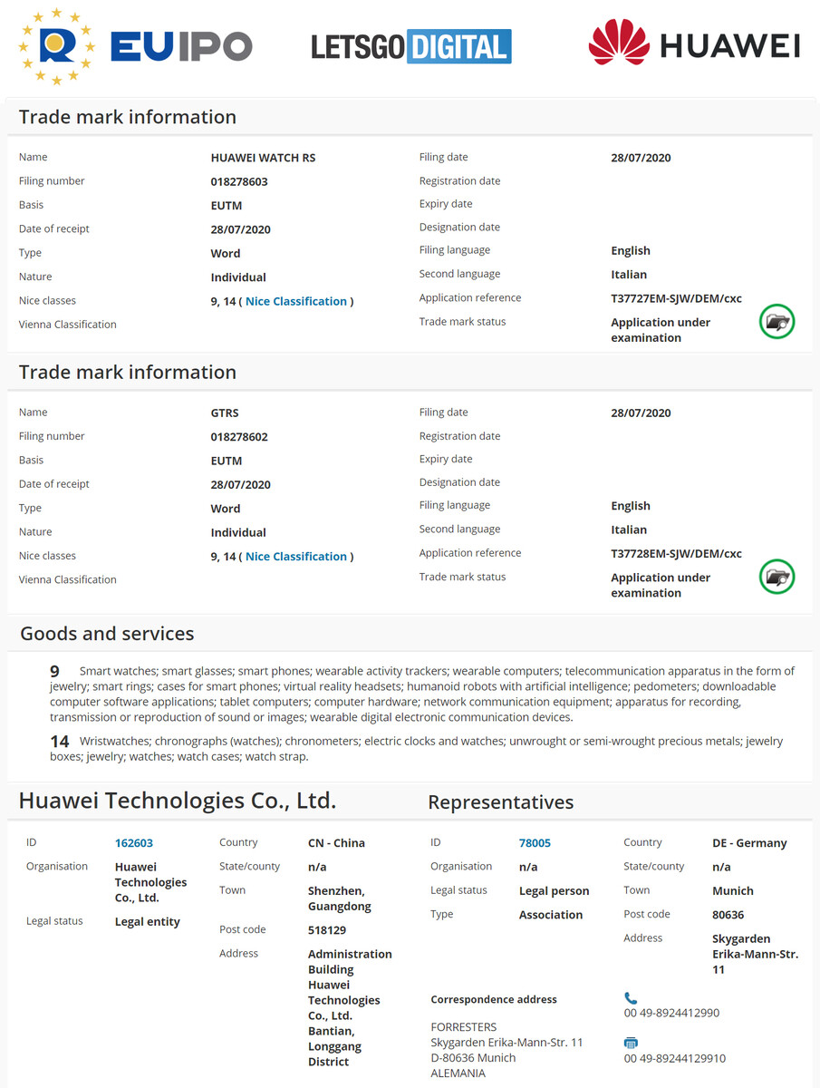Select filing number 018278603
Viewport: 820px width, 1088px height.
[x=239, y=181]
